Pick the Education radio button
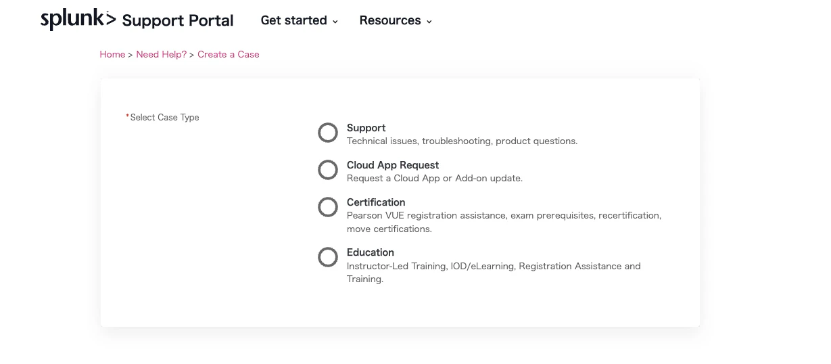This screenshot has width=831, height=364. (x=328, y=257)
